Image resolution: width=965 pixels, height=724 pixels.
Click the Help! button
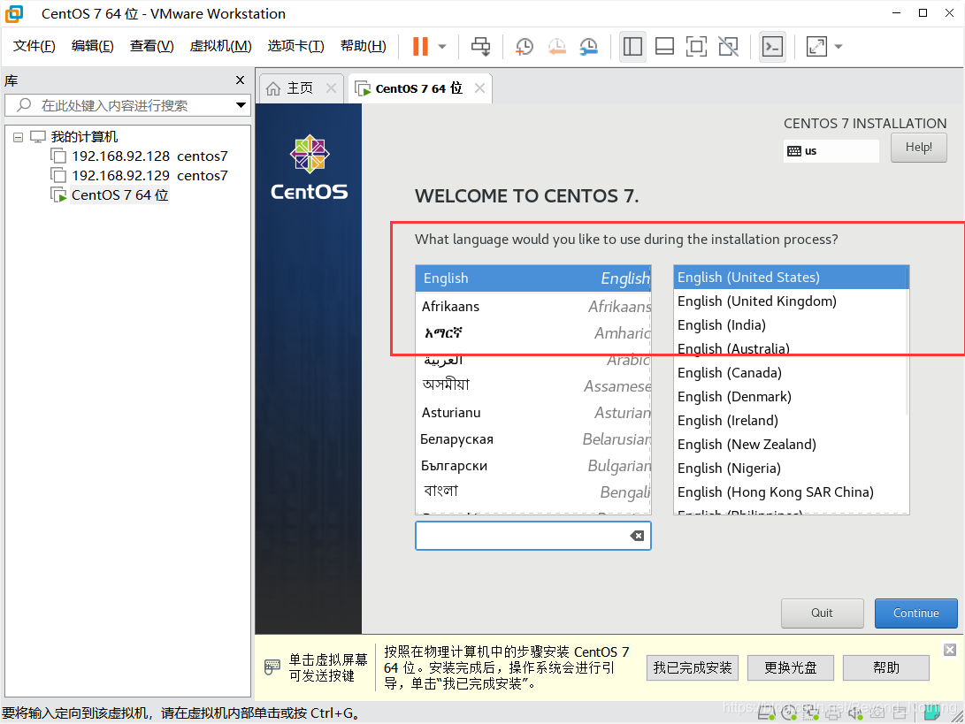(918, 148)
